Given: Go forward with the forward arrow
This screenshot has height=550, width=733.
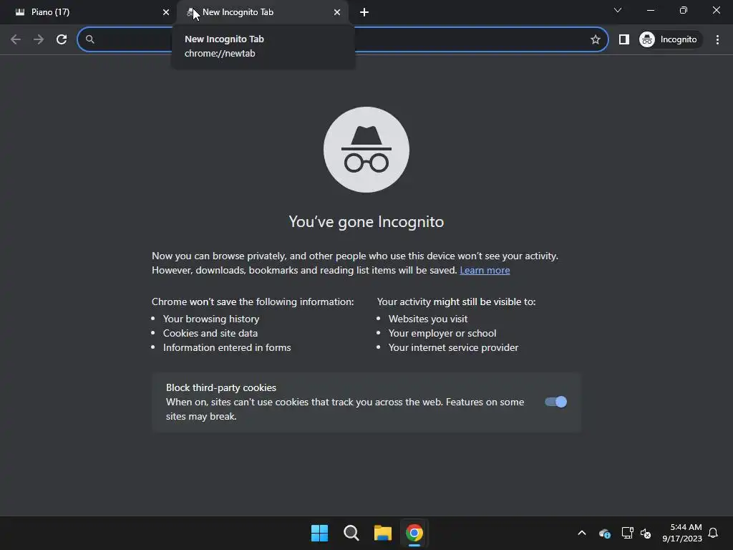Looking at the screenshot, I should coord(39,39).
